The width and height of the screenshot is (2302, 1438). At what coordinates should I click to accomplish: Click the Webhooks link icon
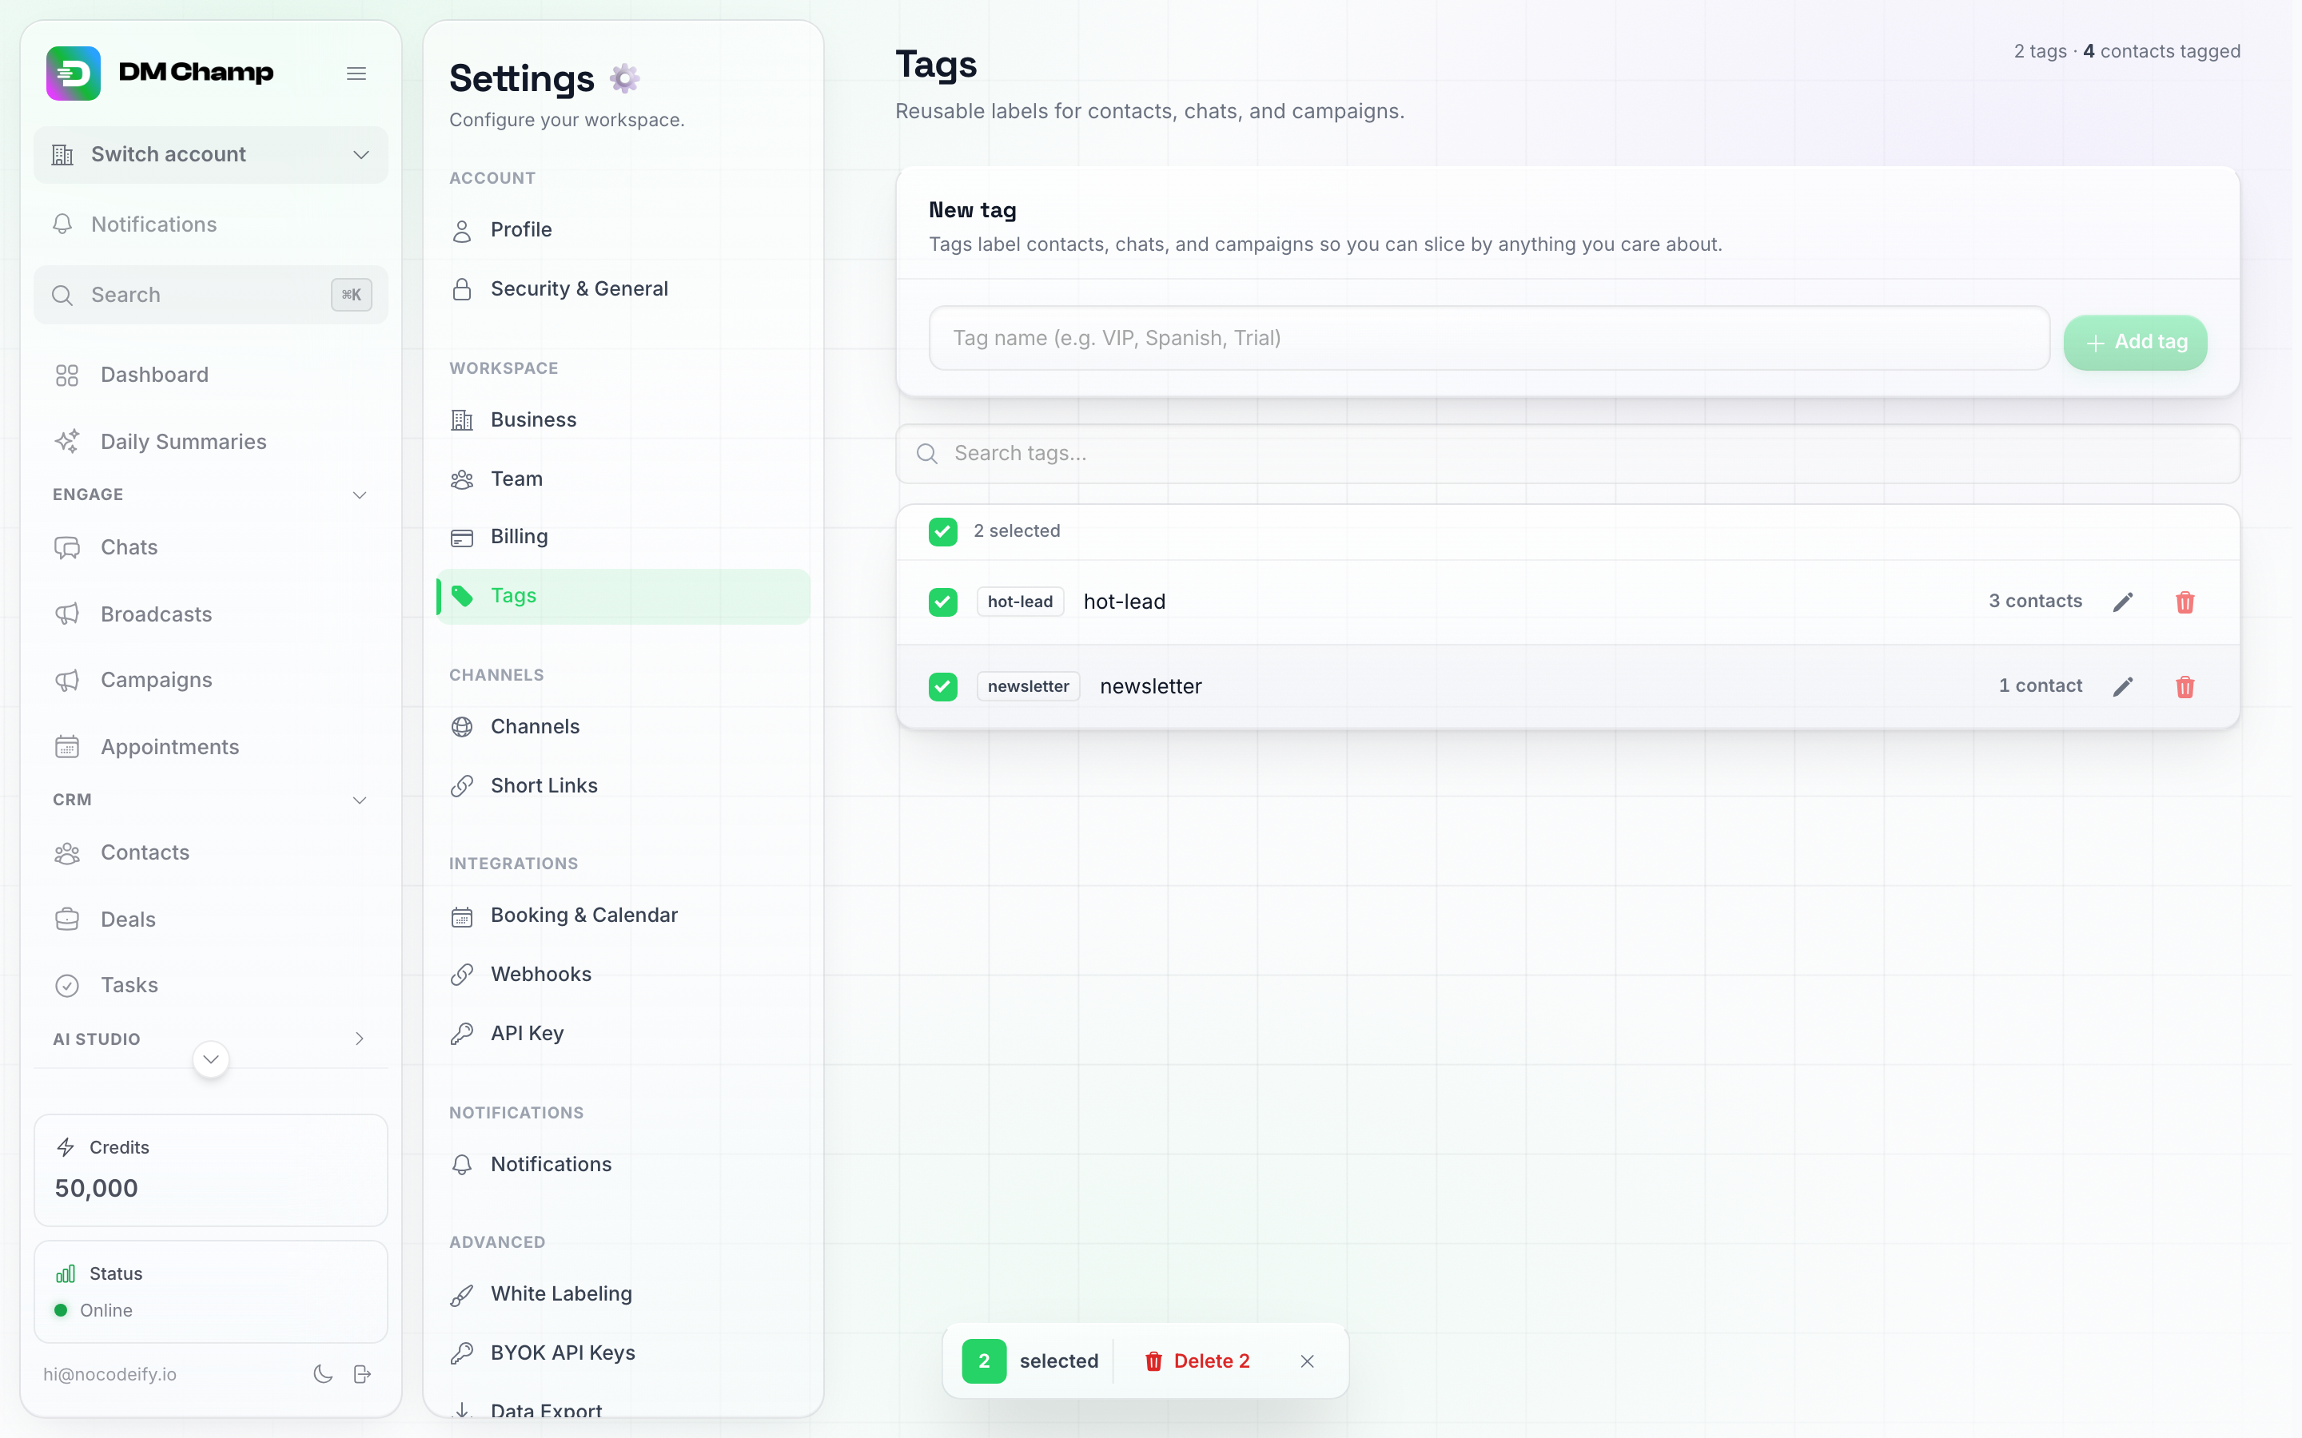pyautogui.click(x=462, y=975)
